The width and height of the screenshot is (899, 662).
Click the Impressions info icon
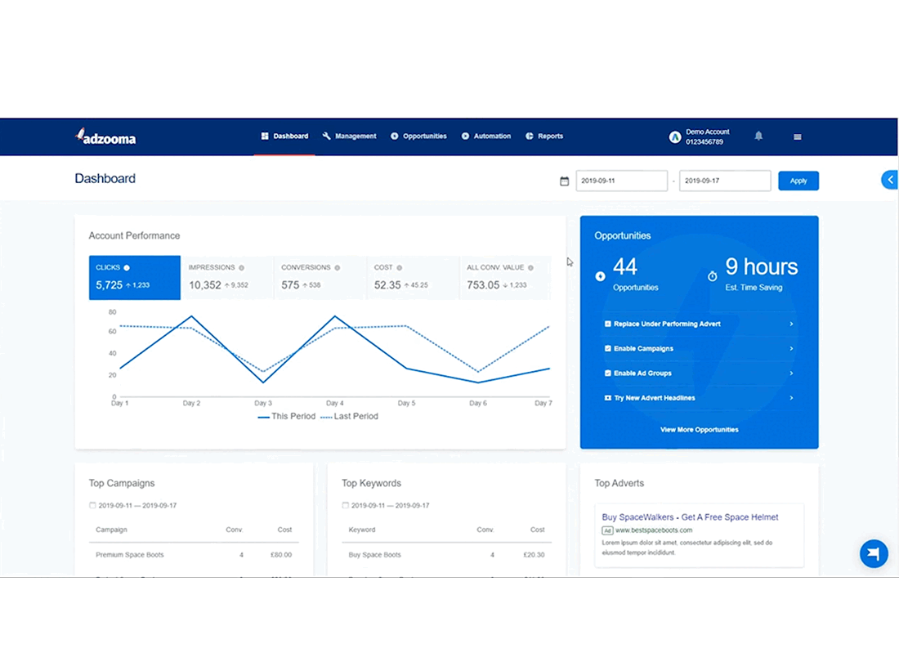pos(241,268)
